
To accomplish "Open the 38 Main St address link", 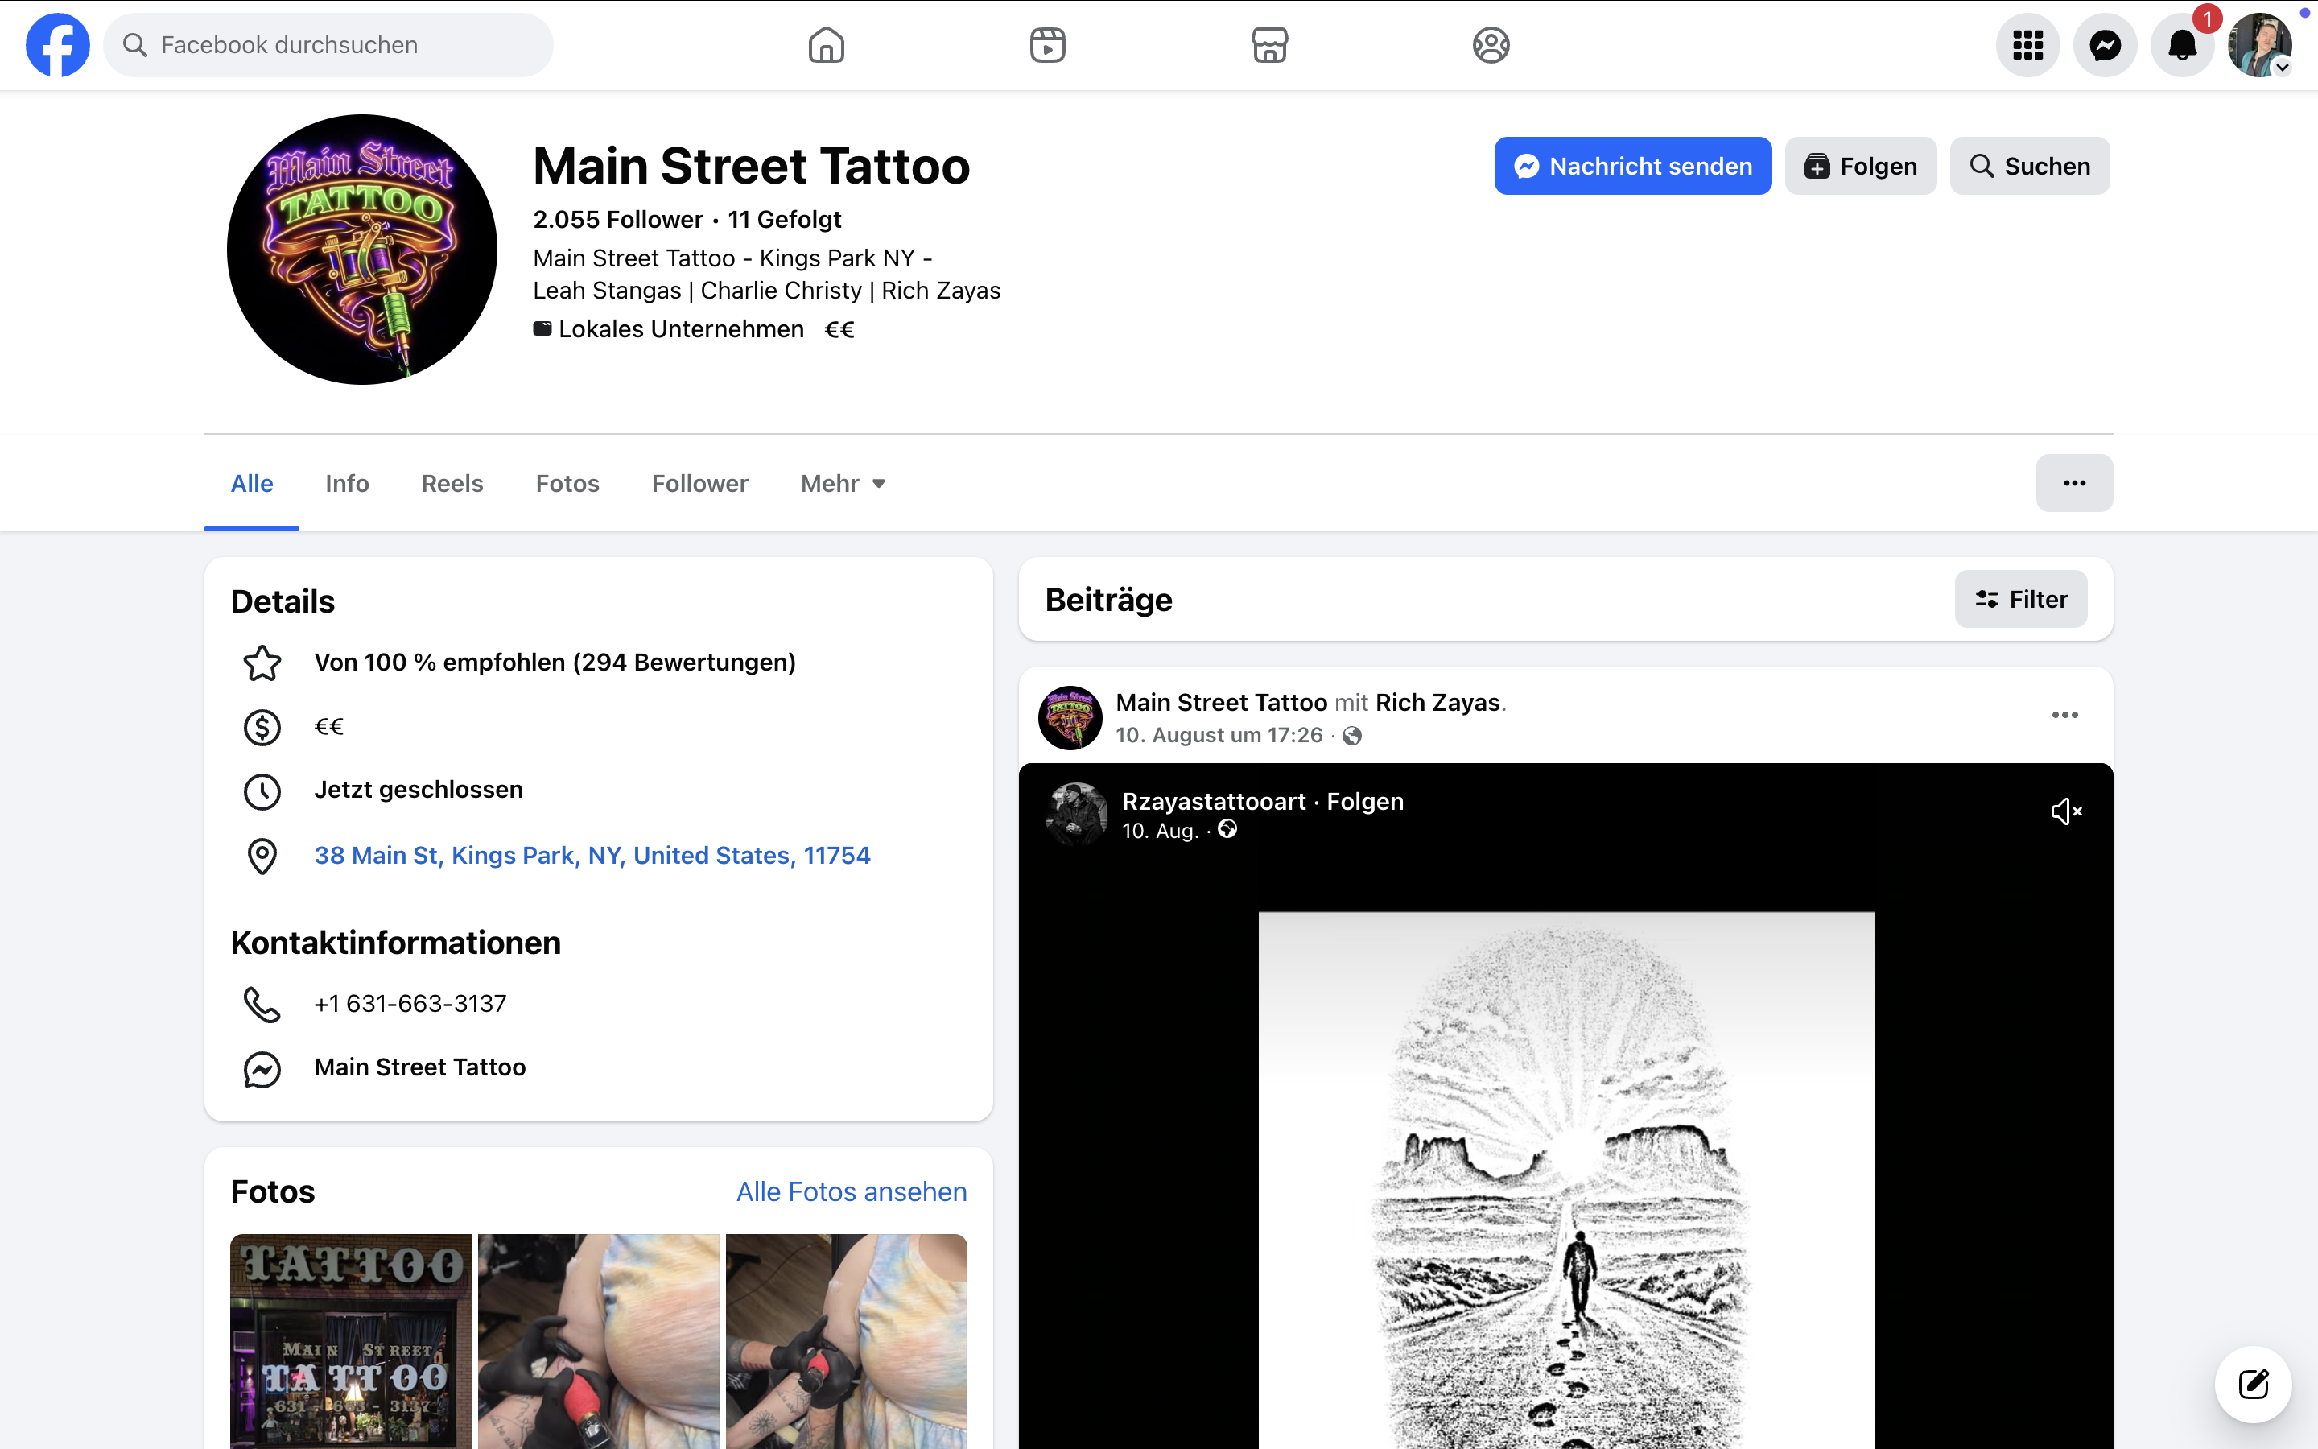I will [592, 855].
